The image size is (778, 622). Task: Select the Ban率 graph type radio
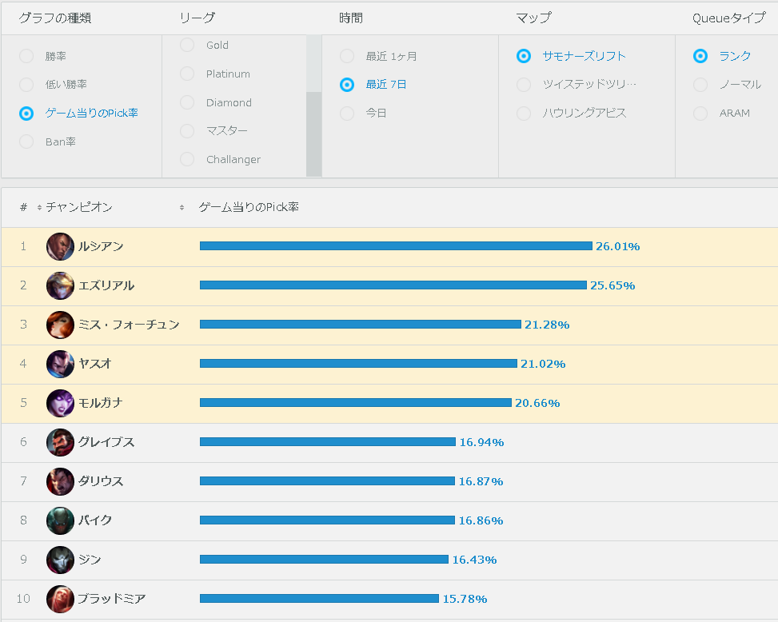(26, 142)
